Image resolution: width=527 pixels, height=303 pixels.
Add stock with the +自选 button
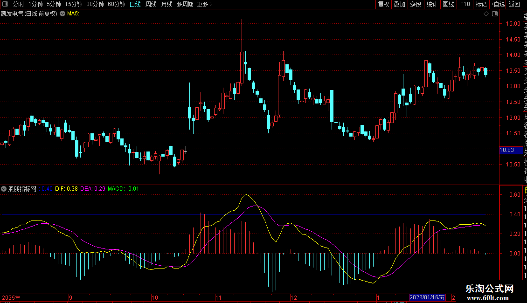point(497,5)
